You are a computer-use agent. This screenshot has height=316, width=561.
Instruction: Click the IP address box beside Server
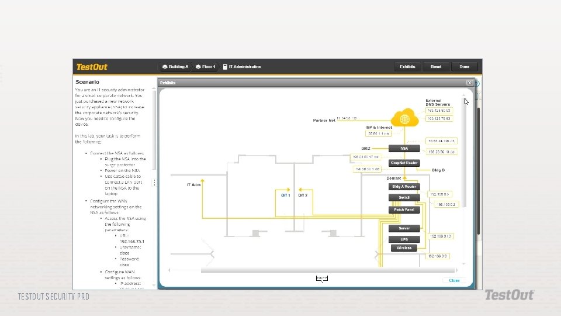coord(441,236)
